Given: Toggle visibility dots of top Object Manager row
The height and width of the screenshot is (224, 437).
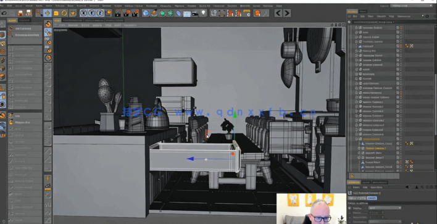Looking at the screenshot, I should (x=401, y=28).
